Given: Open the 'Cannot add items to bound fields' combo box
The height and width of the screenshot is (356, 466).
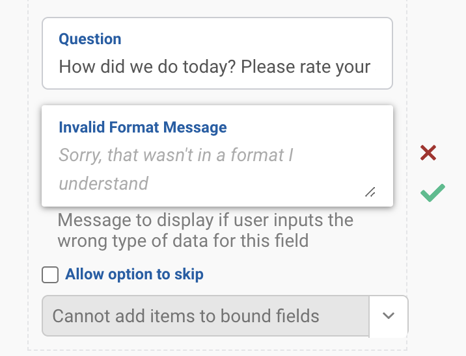Looking at the screenshot, I should (206, 316).
